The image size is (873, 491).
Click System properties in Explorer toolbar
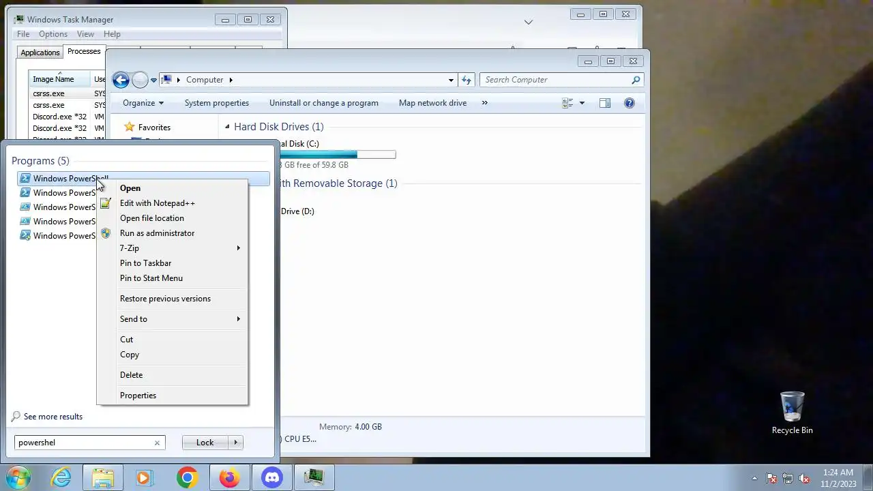pos(217,103)
